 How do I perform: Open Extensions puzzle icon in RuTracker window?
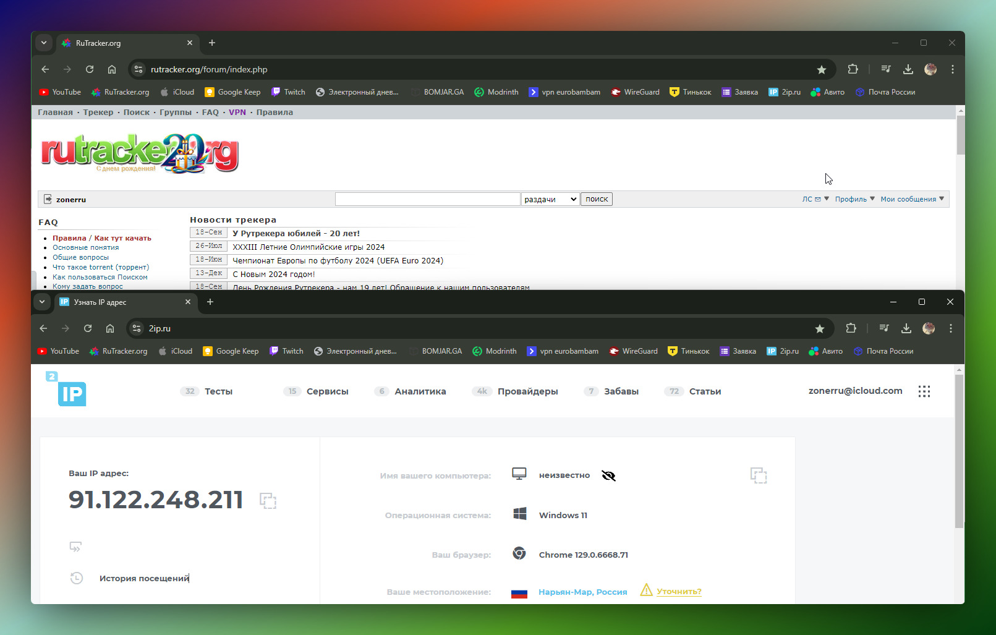[853, 69]
